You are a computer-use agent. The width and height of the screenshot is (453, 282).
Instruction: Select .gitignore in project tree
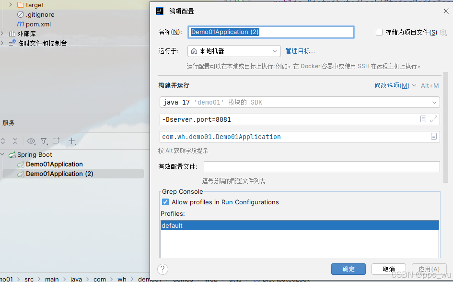pos(40,14)
